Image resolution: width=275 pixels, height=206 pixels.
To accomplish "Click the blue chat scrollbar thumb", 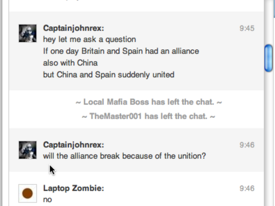I will tap(269, 58).
